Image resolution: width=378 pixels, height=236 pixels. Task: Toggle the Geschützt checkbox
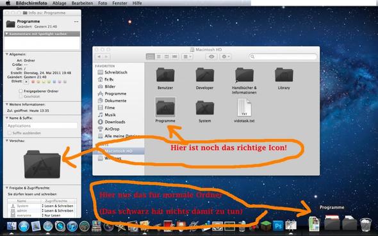(21, 96)
